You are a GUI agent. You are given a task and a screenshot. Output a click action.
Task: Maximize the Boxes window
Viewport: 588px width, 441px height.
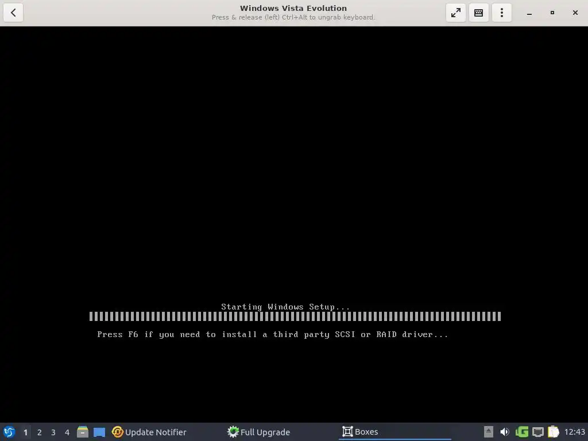click(x=552, y=13)
